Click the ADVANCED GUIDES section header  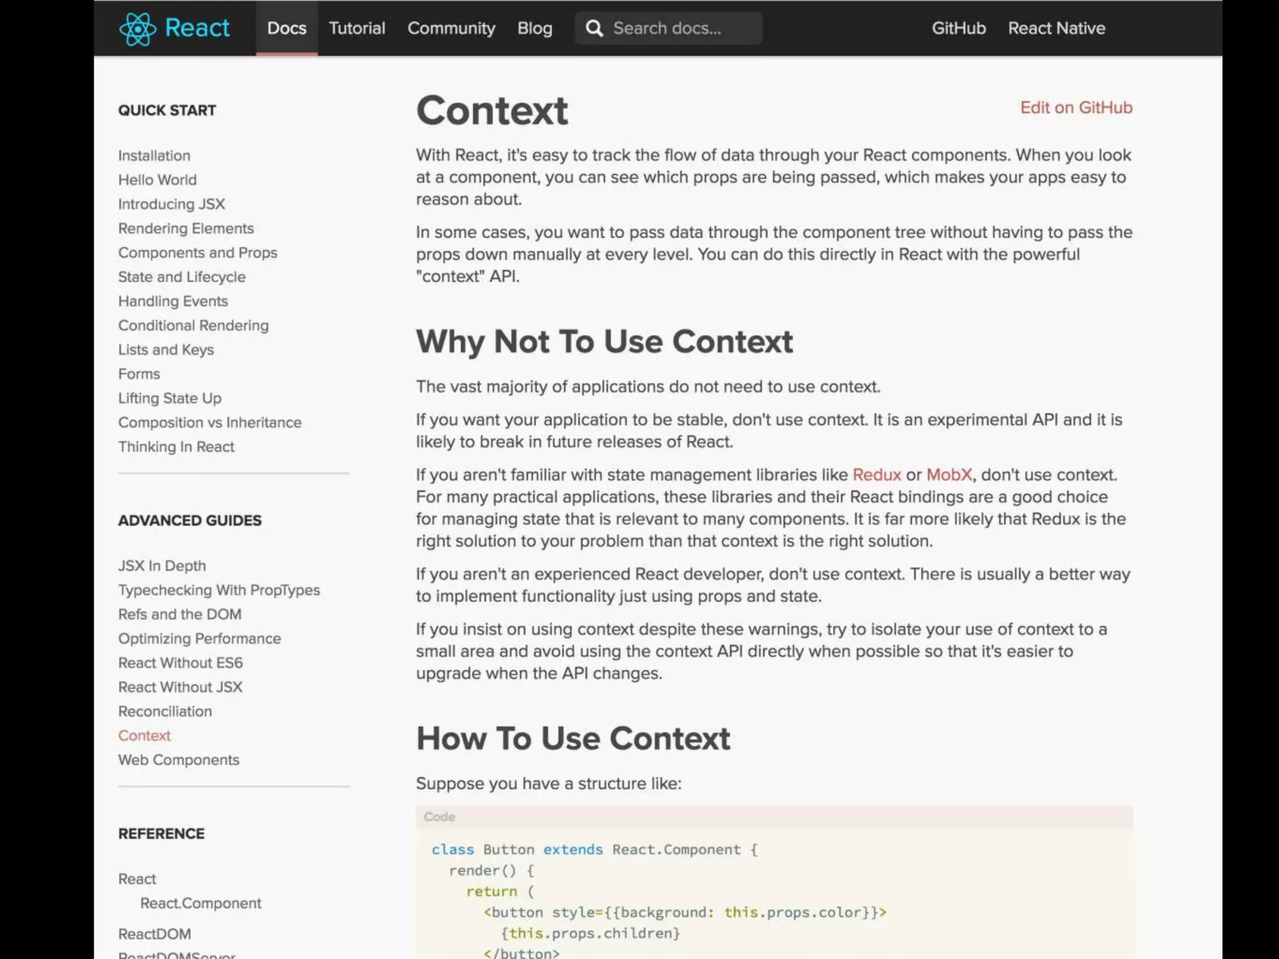pos(190,521)
